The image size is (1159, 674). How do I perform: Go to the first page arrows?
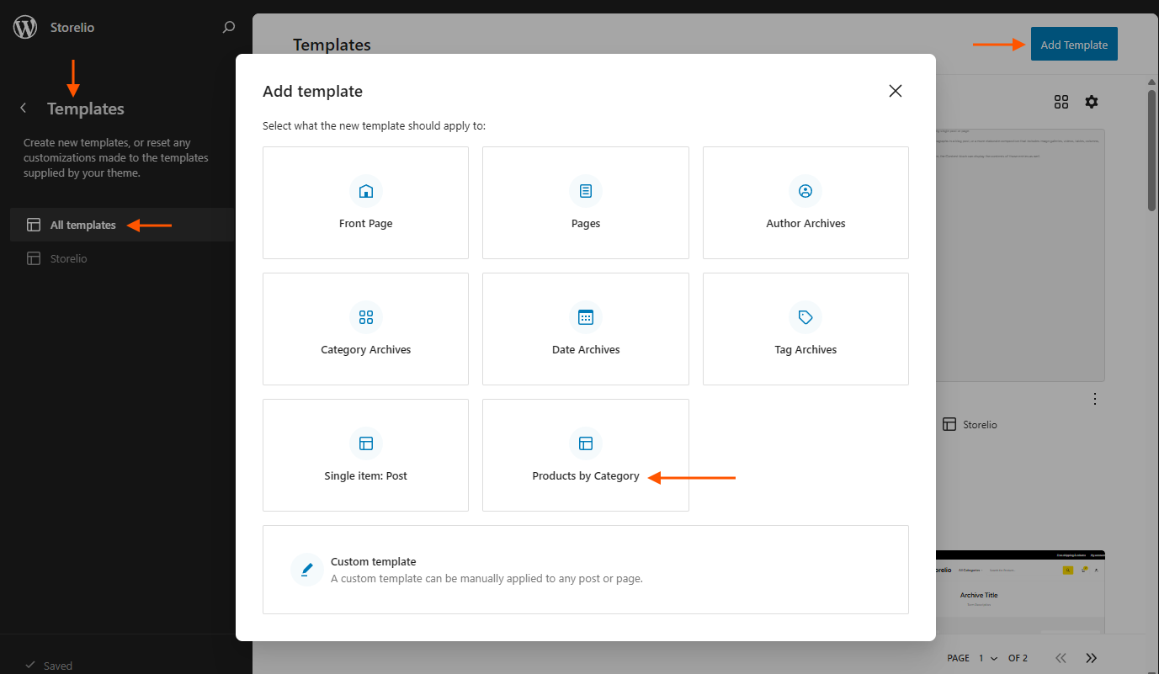1061,658
